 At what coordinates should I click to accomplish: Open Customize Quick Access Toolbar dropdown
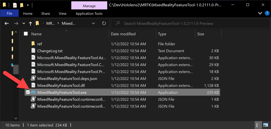28,5
